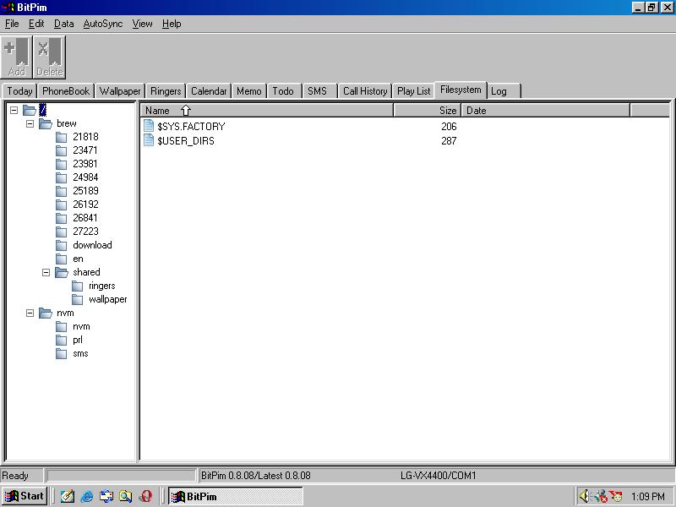Select the $USER_DIRS file icon
The image size is (676, 507).
[149, 140]
